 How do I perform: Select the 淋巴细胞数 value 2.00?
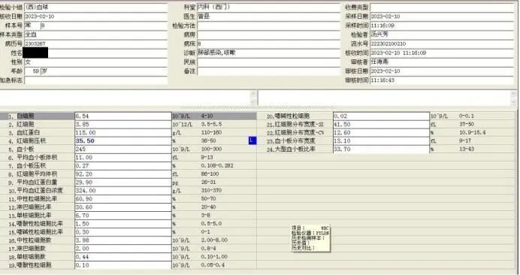[x=123, y=249]
